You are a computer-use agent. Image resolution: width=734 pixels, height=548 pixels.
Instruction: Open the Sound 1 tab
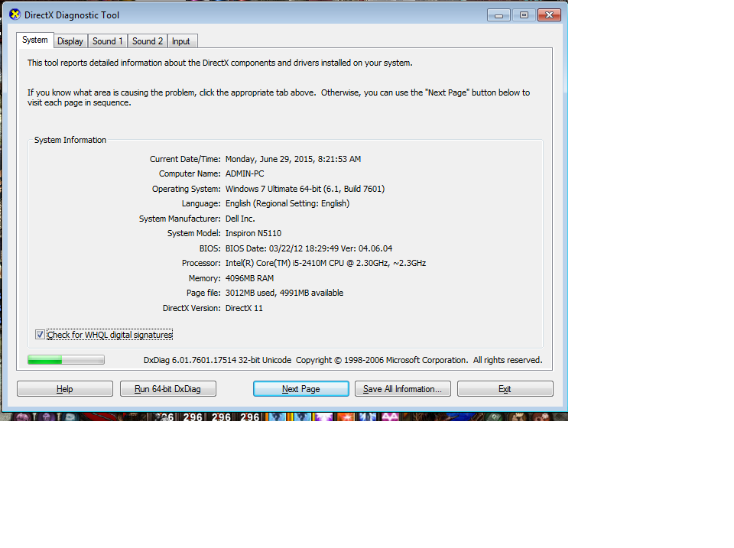pyautogui.click(x=108, y=41)
